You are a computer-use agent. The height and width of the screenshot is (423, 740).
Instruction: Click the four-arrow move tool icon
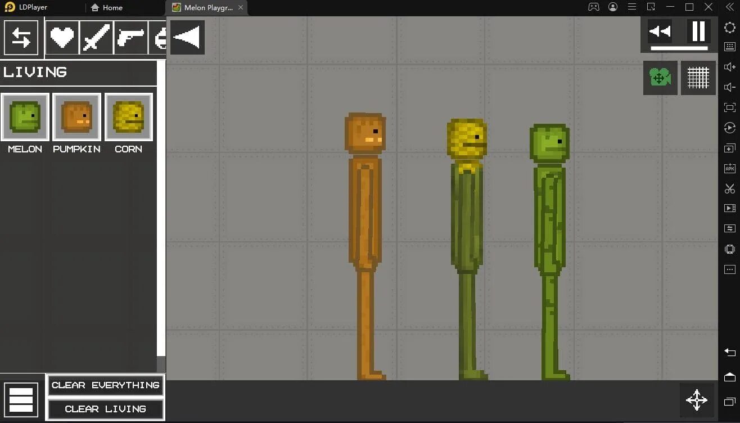697,400
